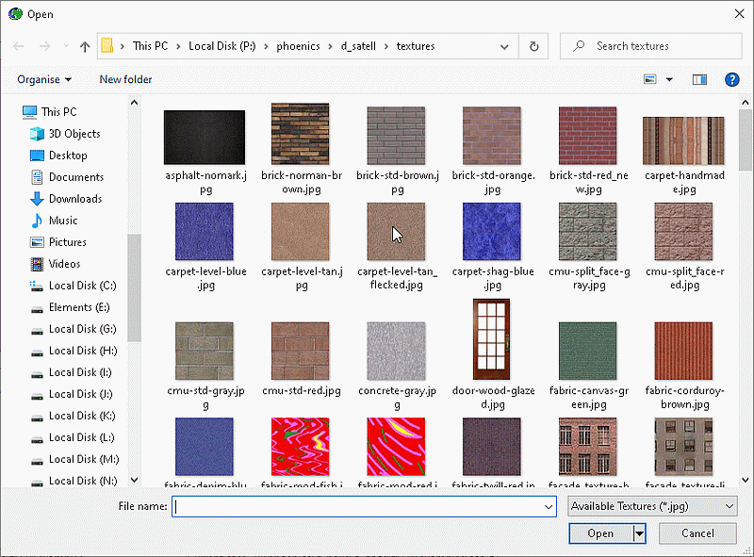Refresh the textures folder listing
754x557 pixels.
click(x=533, y=45)
